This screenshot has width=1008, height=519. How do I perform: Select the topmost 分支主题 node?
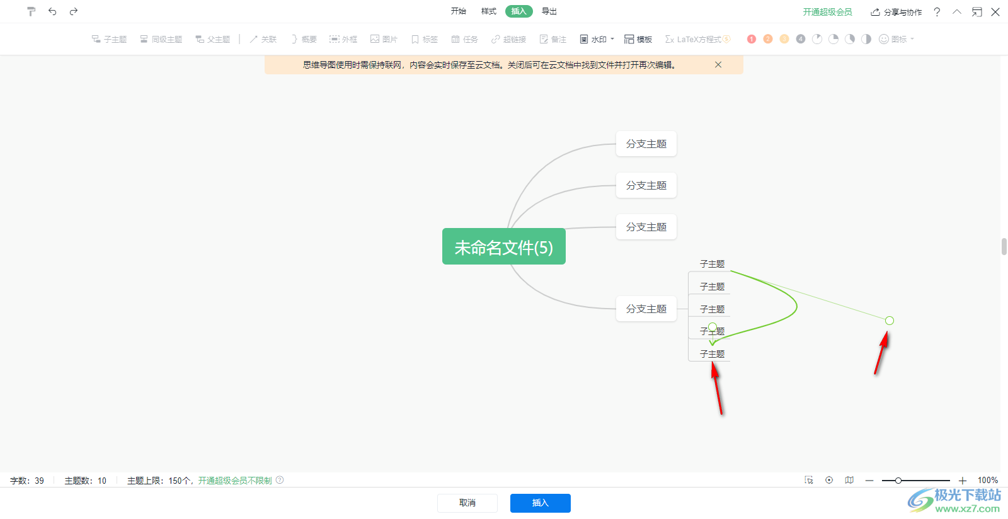pyautogui.click(x=646, y=144)
